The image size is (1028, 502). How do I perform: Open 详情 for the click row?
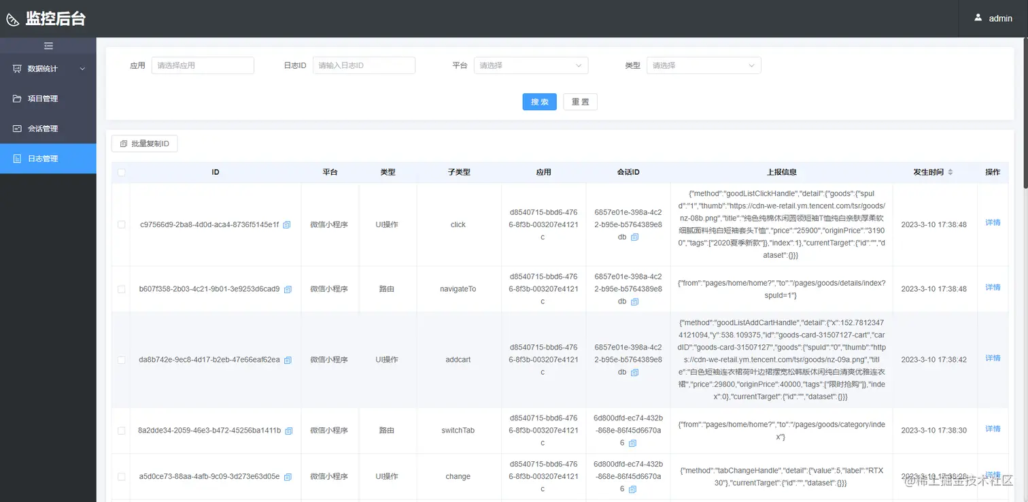coord(993,222)
